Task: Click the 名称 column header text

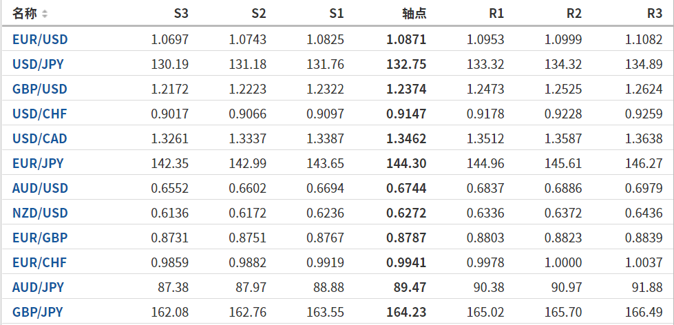Action: pos(25,14)
